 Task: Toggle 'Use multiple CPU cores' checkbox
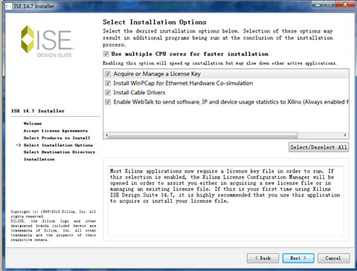click(106, 54)
